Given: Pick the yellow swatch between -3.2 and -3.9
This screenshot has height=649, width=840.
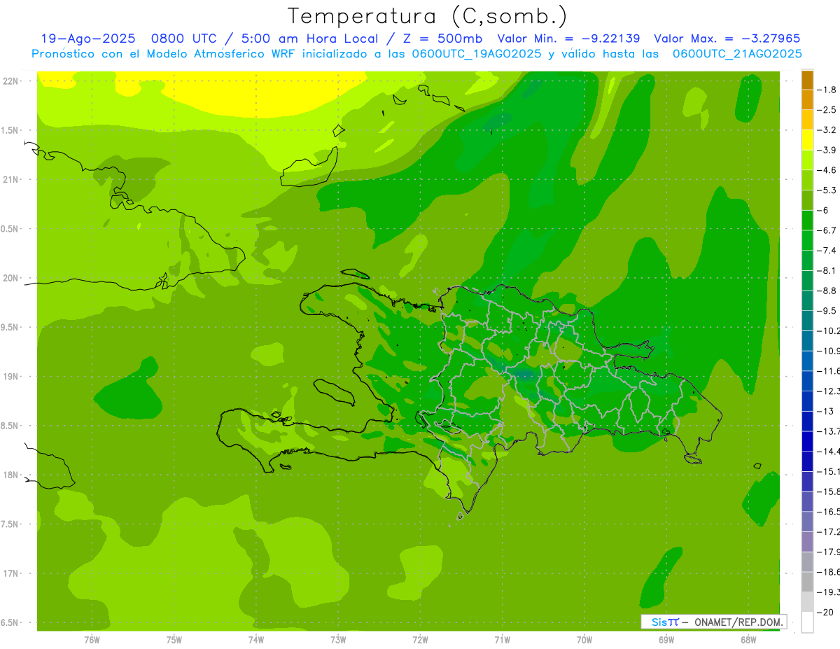Looking at the screenshot, I should [x=807, y=140].
